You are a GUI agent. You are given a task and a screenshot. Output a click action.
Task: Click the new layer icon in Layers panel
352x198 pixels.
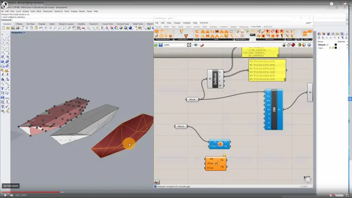(x=319, y=38)
